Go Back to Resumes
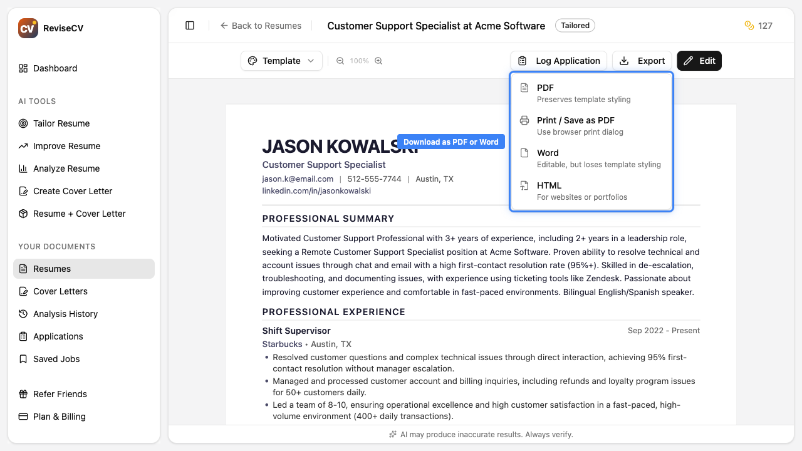The width and height of the screenshot is (802, 451). point(261,25)
